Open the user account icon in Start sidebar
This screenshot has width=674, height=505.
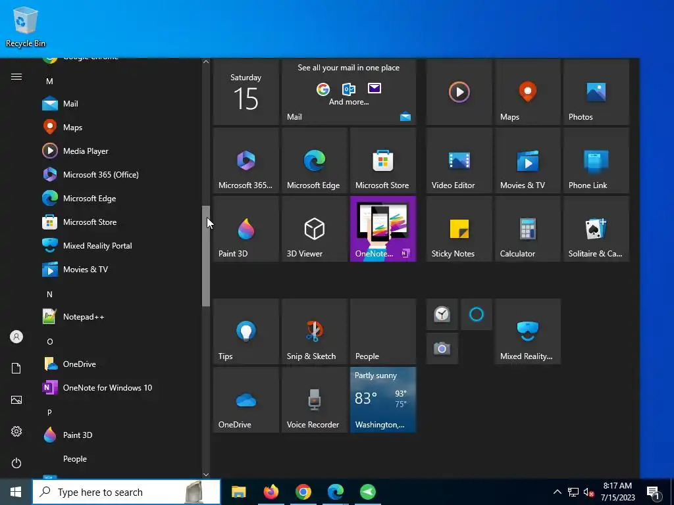point(16,337)
